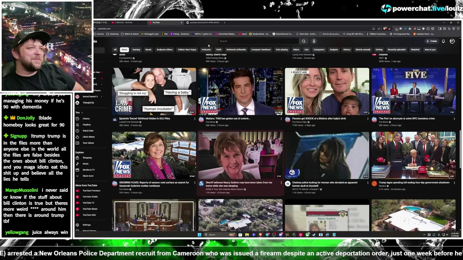Open Sheriff believes Nancy Guthrie video title
The image size is (463, 260).
(x=239, y=184)
